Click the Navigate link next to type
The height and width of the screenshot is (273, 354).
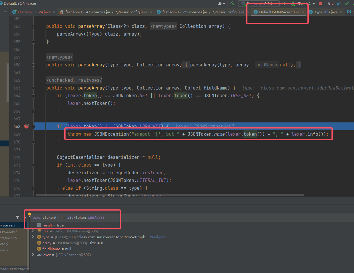tap(158, 237)
